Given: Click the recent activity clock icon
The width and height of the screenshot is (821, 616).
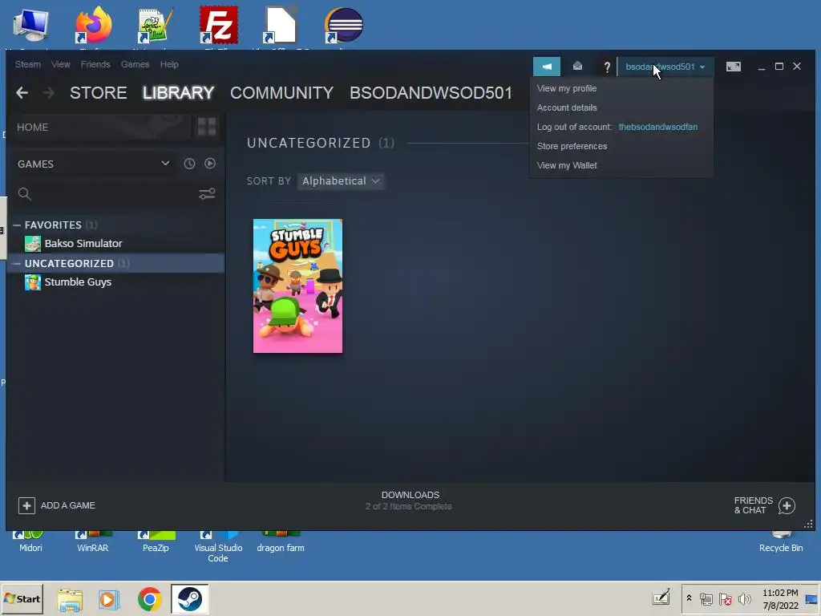Looking at the screenshot, I should [189, 164].
